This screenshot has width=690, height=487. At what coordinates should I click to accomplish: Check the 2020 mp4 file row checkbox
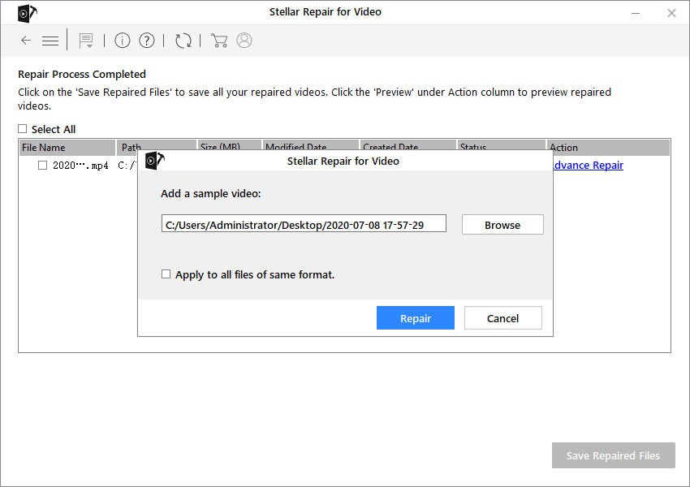click(43, 166)
